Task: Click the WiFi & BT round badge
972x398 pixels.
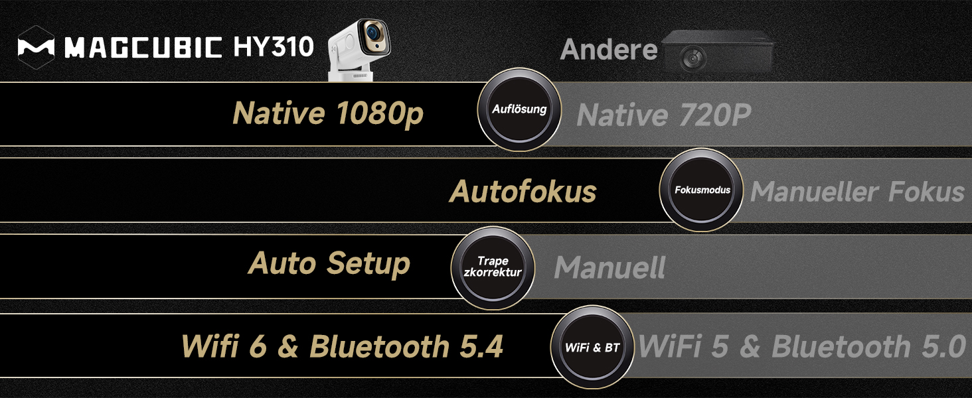Action: coord(592,348)
